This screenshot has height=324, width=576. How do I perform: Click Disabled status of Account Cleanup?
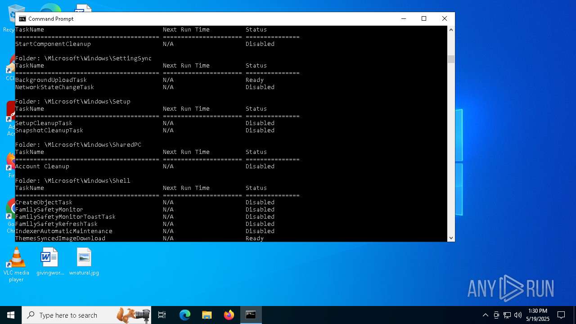point(260,166)
